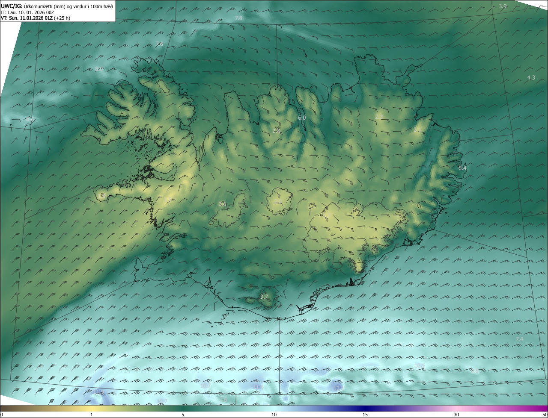The width and height of the screenshot is (548, 418).
Task: Click the 2.3 value label on the map
Action: (x=379, y=117)
